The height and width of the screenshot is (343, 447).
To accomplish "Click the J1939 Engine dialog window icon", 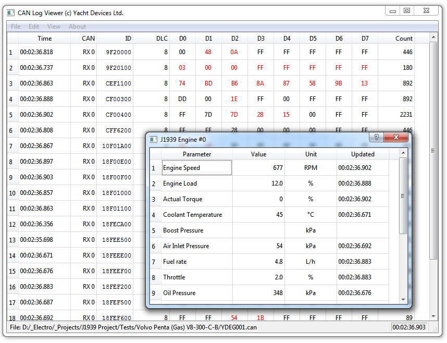I will 153,139.
